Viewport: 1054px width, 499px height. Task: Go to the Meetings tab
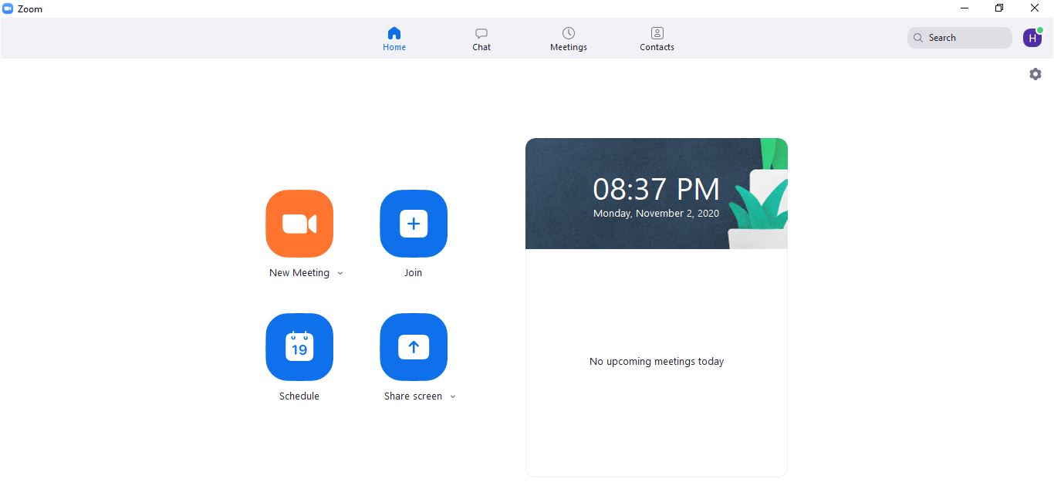(x=569, y=39)
